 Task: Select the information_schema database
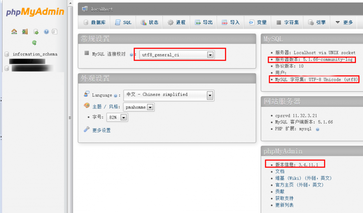point(35,54)
